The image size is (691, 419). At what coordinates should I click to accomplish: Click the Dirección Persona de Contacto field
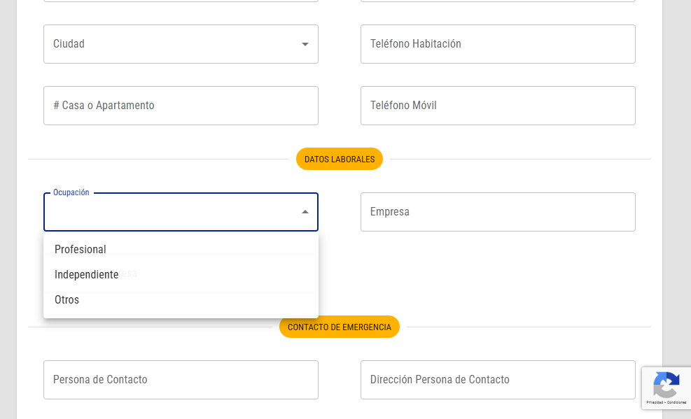[x=498, y=380]
